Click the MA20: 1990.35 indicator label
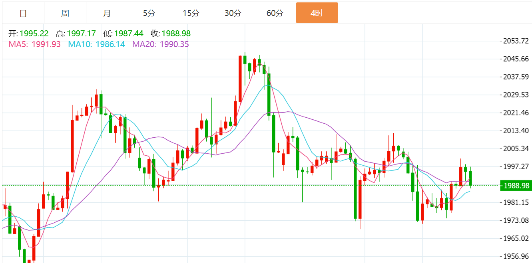The width and height of the screenshot is (532, 263). coord(161,44)
